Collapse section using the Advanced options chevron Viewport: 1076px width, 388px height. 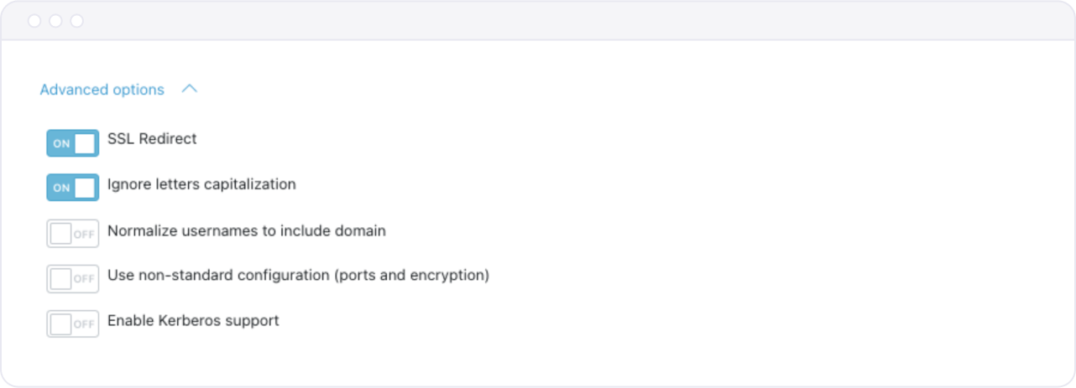click(190, 89)
